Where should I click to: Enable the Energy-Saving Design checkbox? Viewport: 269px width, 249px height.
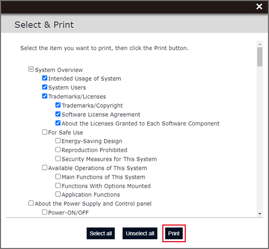[x=58, y=141]
